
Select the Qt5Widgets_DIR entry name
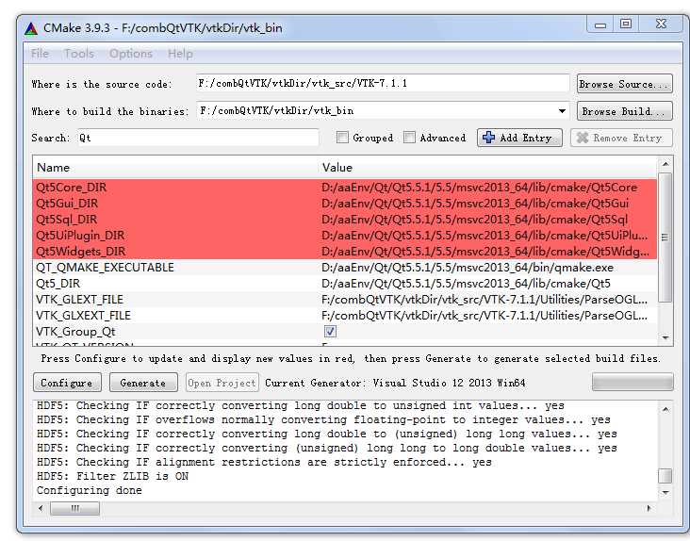[x=81, y=251]
